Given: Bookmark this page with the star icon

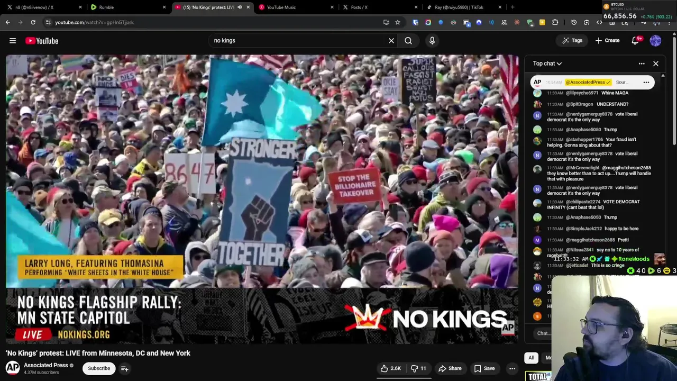Looking at the screenshot, I should 398,22.
